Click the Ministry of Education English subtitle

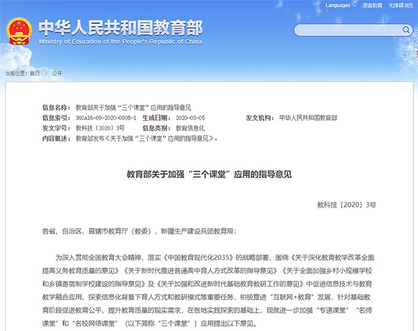(121, 42)
